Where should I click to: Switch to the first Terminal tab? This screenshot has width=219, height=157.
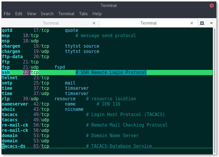tap(51, 23)
